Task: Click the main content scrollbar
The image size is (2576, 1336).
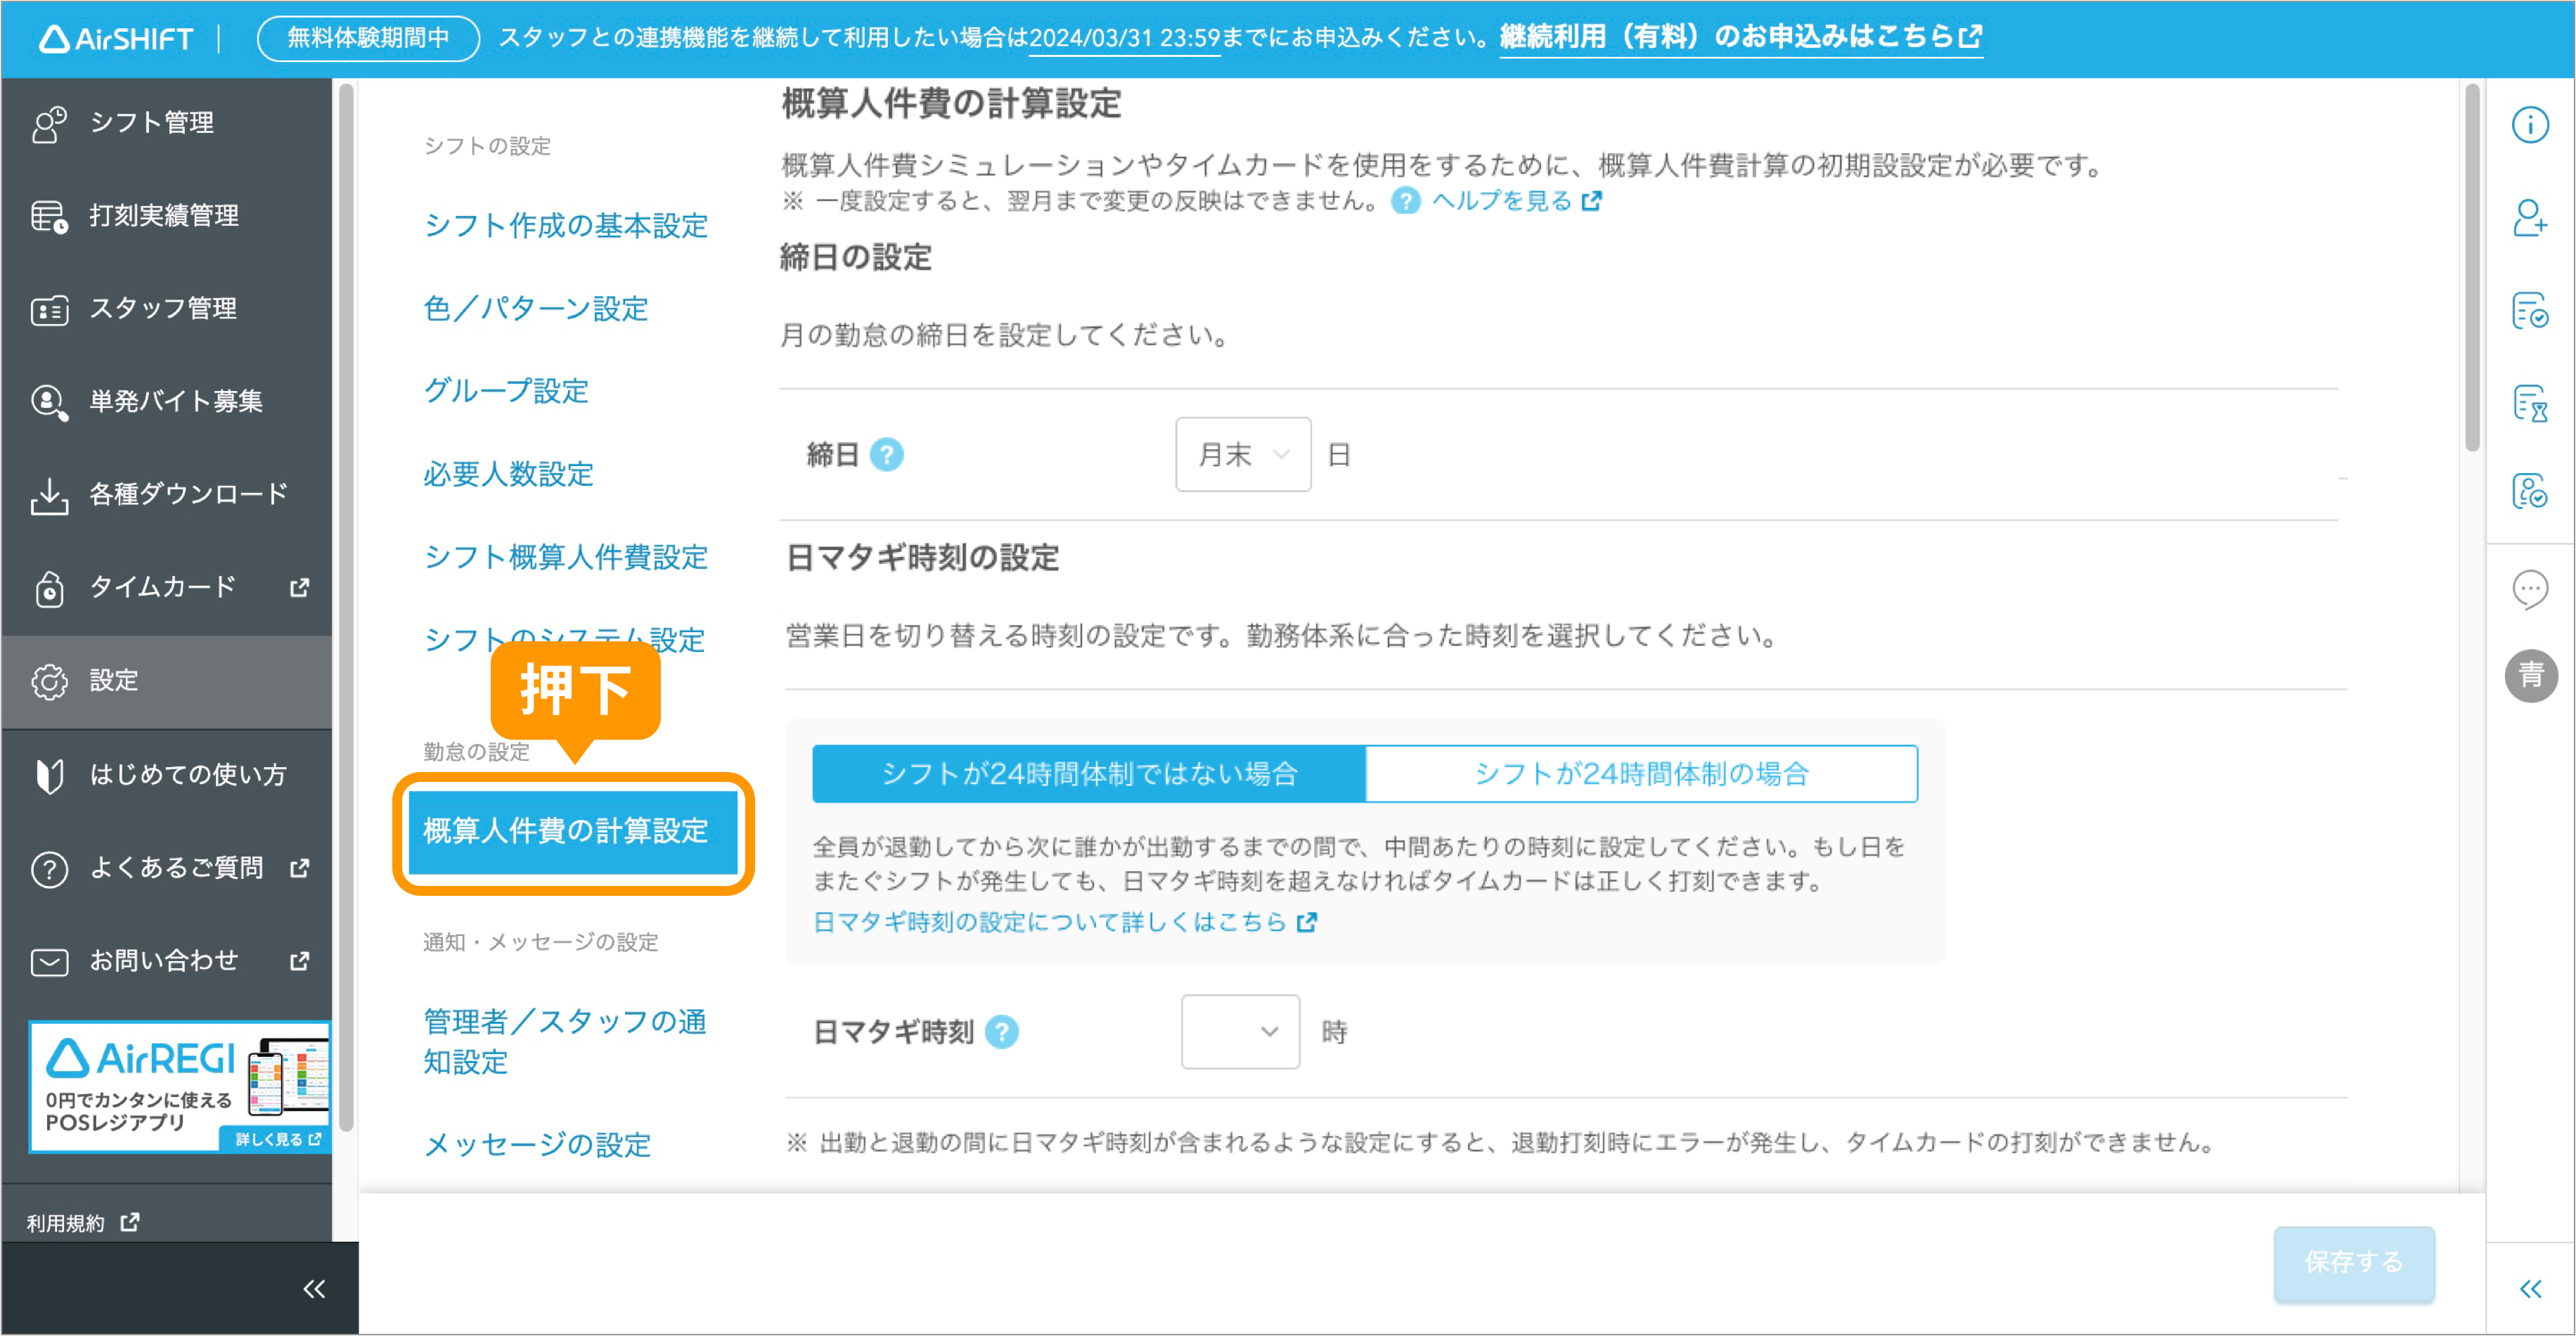Action: click(2472, 268)
